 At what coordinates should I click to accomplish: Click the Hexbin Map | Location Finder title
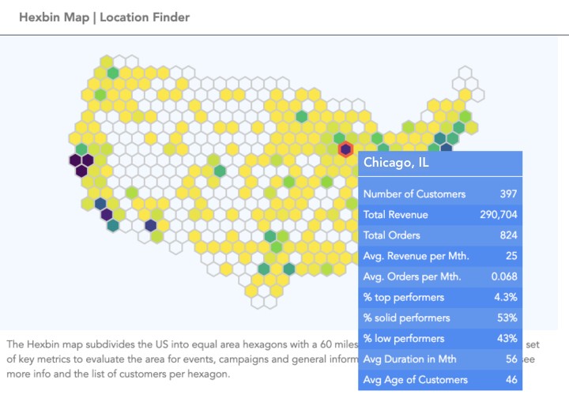pyautogui.click(x=104, y=17)
